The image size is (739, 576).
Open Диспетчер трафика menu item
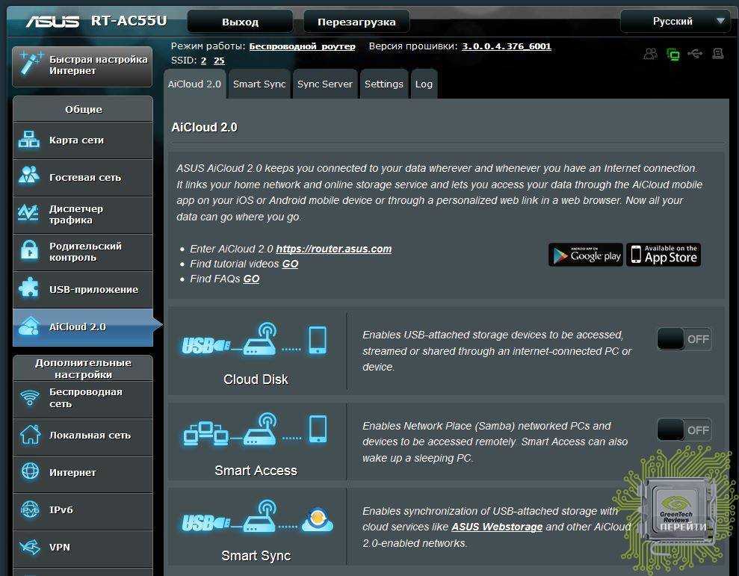coord(83,215)
